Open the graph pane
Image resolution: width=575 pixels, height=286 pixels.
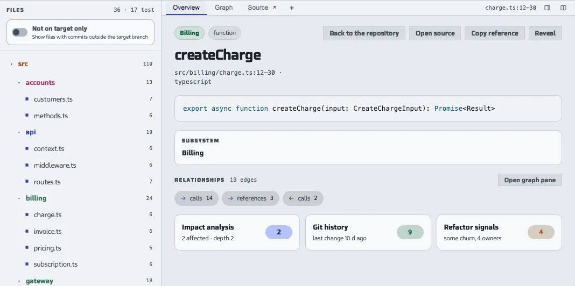click(x=530, y=180)
